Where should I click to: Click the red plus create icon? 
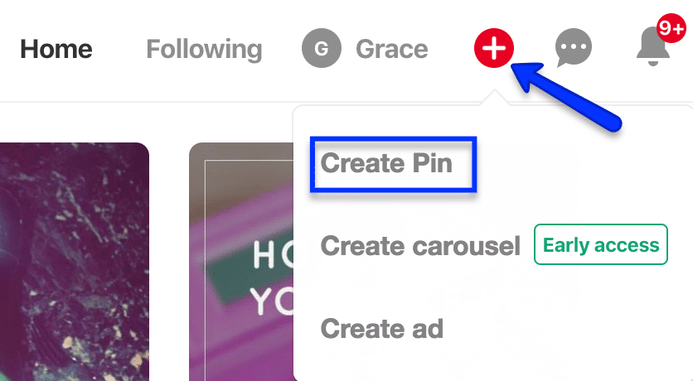[x=494, y=48]
